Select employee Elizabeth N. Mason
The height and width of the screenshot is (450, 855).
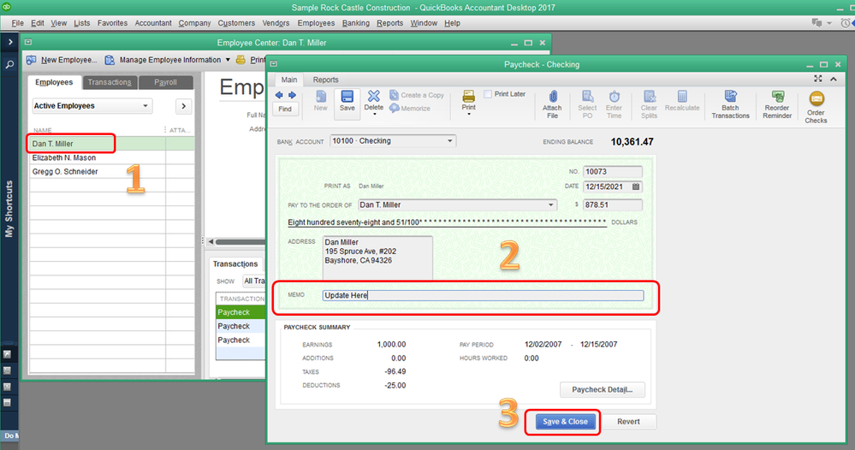point(64,157)
